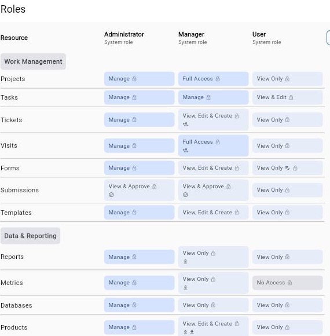Open Administrator Manage cell for Reports

140,257
